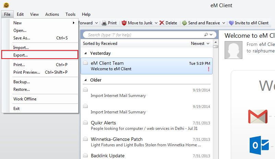Click the sender avatar placeholder picture
The height and width of the screenshot is (159, 275).
234,50
